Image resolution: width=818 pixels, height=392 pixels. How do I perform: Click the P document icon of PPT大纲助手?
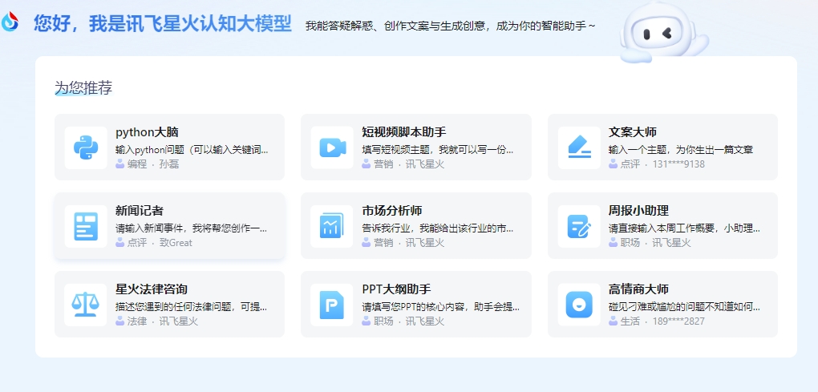pos(332,305)
